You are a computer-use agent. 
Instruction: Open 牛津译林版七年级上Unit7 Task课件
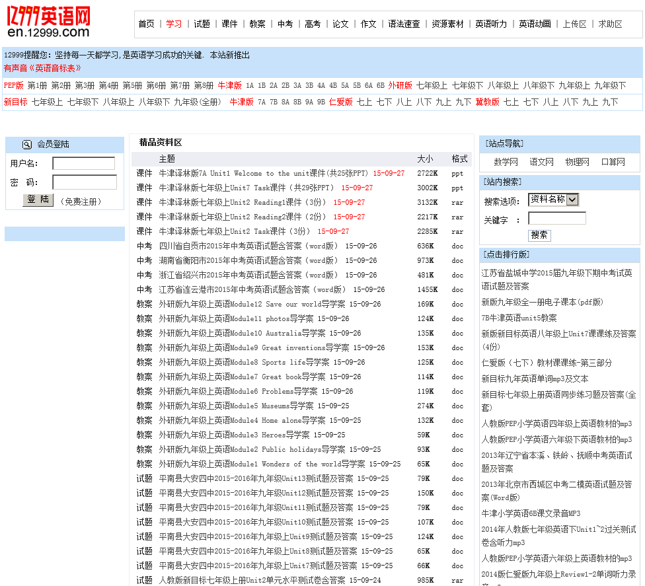pos(247,188)
